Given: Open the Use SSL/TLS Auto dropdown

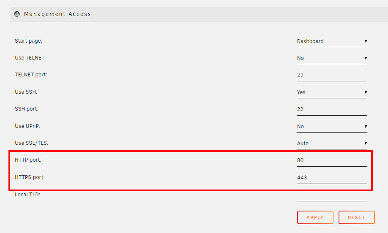Looking at the screenshot, I should pyautogui.click(x=332, y=144).
